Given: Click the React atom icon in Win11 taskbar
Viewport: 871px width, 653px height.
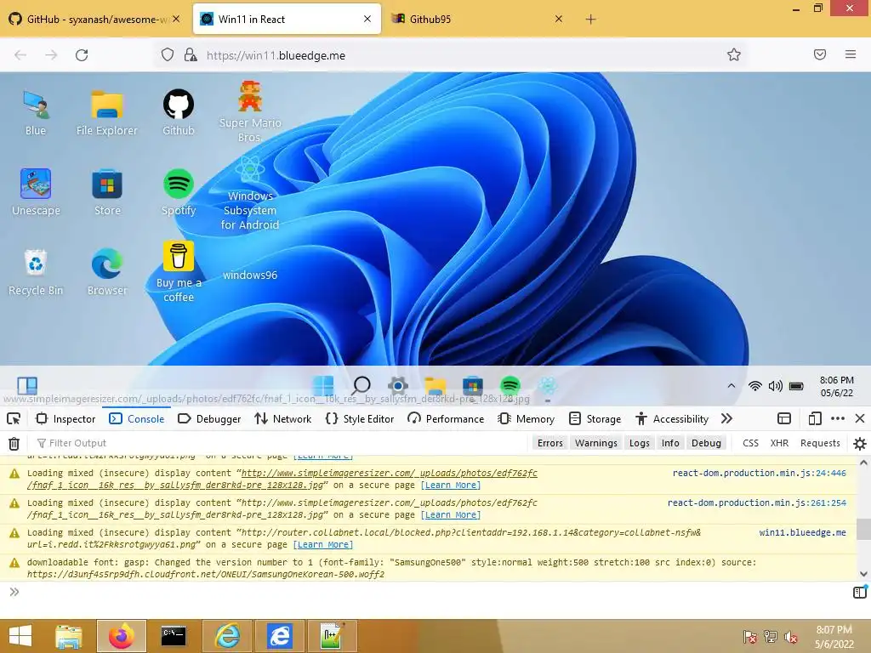Looking at the screenshot, I should [547, 385].
